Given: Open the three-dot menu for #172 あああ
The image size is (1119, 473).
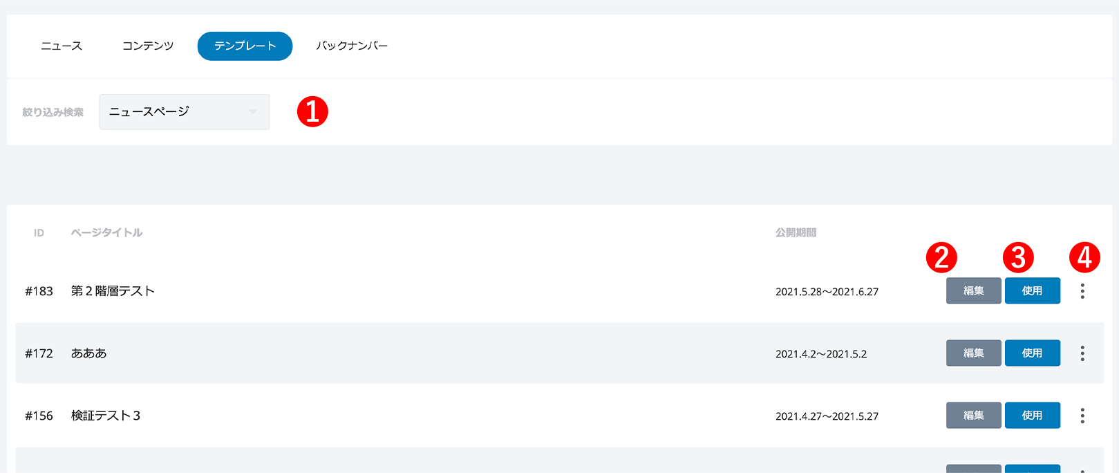Looking at the screenshot, I should pos(1082,353).
